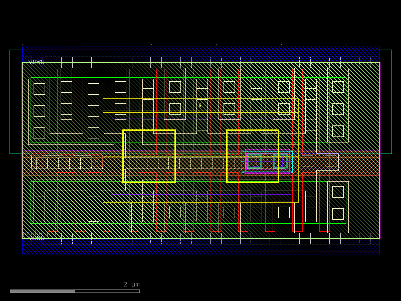Select the VGND pin label
The height and width of the screenshot is (301, 401).
tap(36, 238)
